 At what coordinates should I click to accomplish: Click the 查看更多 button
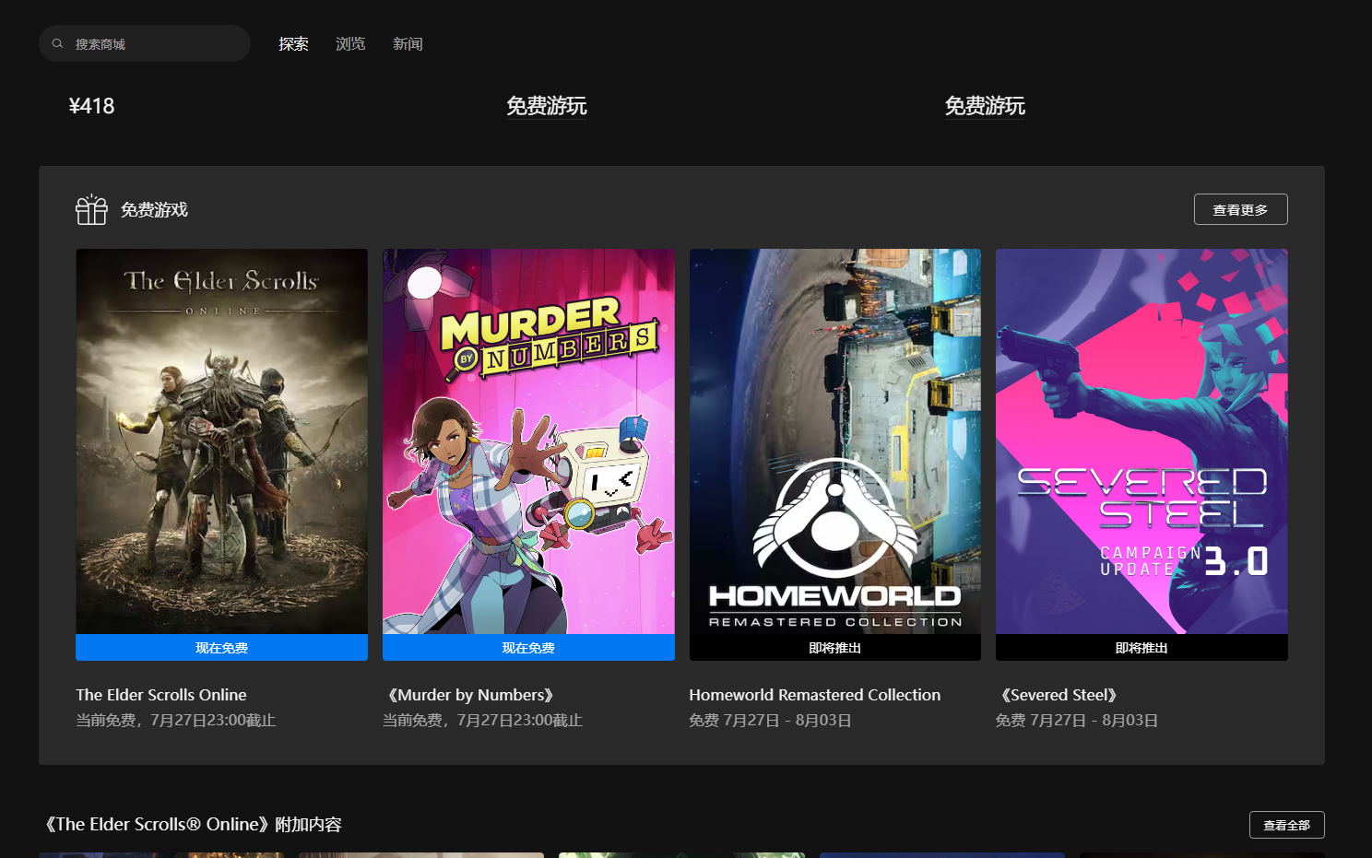click(x=1240, y=209)
